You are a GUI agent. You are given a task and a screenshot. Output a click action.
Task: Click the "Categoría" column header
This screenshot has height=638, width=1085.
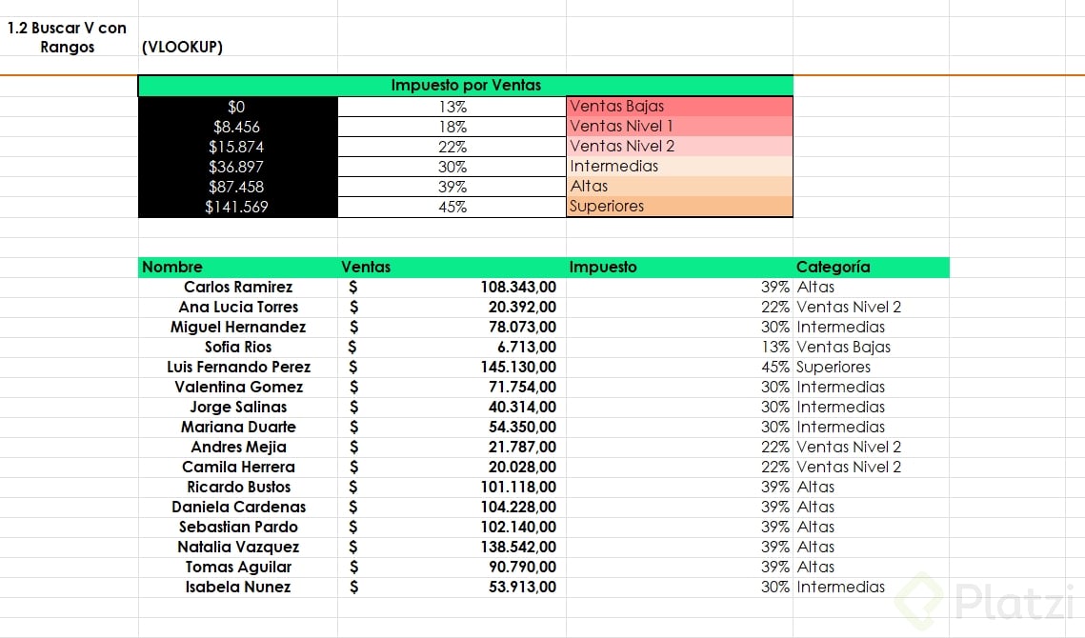[833, 268]
